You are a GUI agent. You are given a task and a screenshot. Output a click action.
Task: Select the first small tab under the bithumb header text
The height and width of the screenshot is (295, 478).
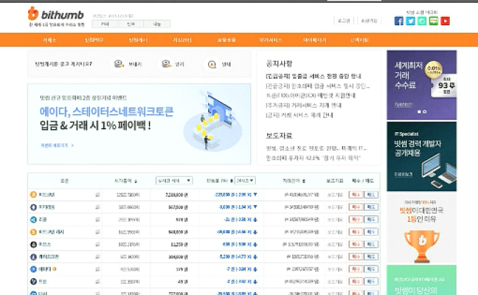[x=105, y=24]
